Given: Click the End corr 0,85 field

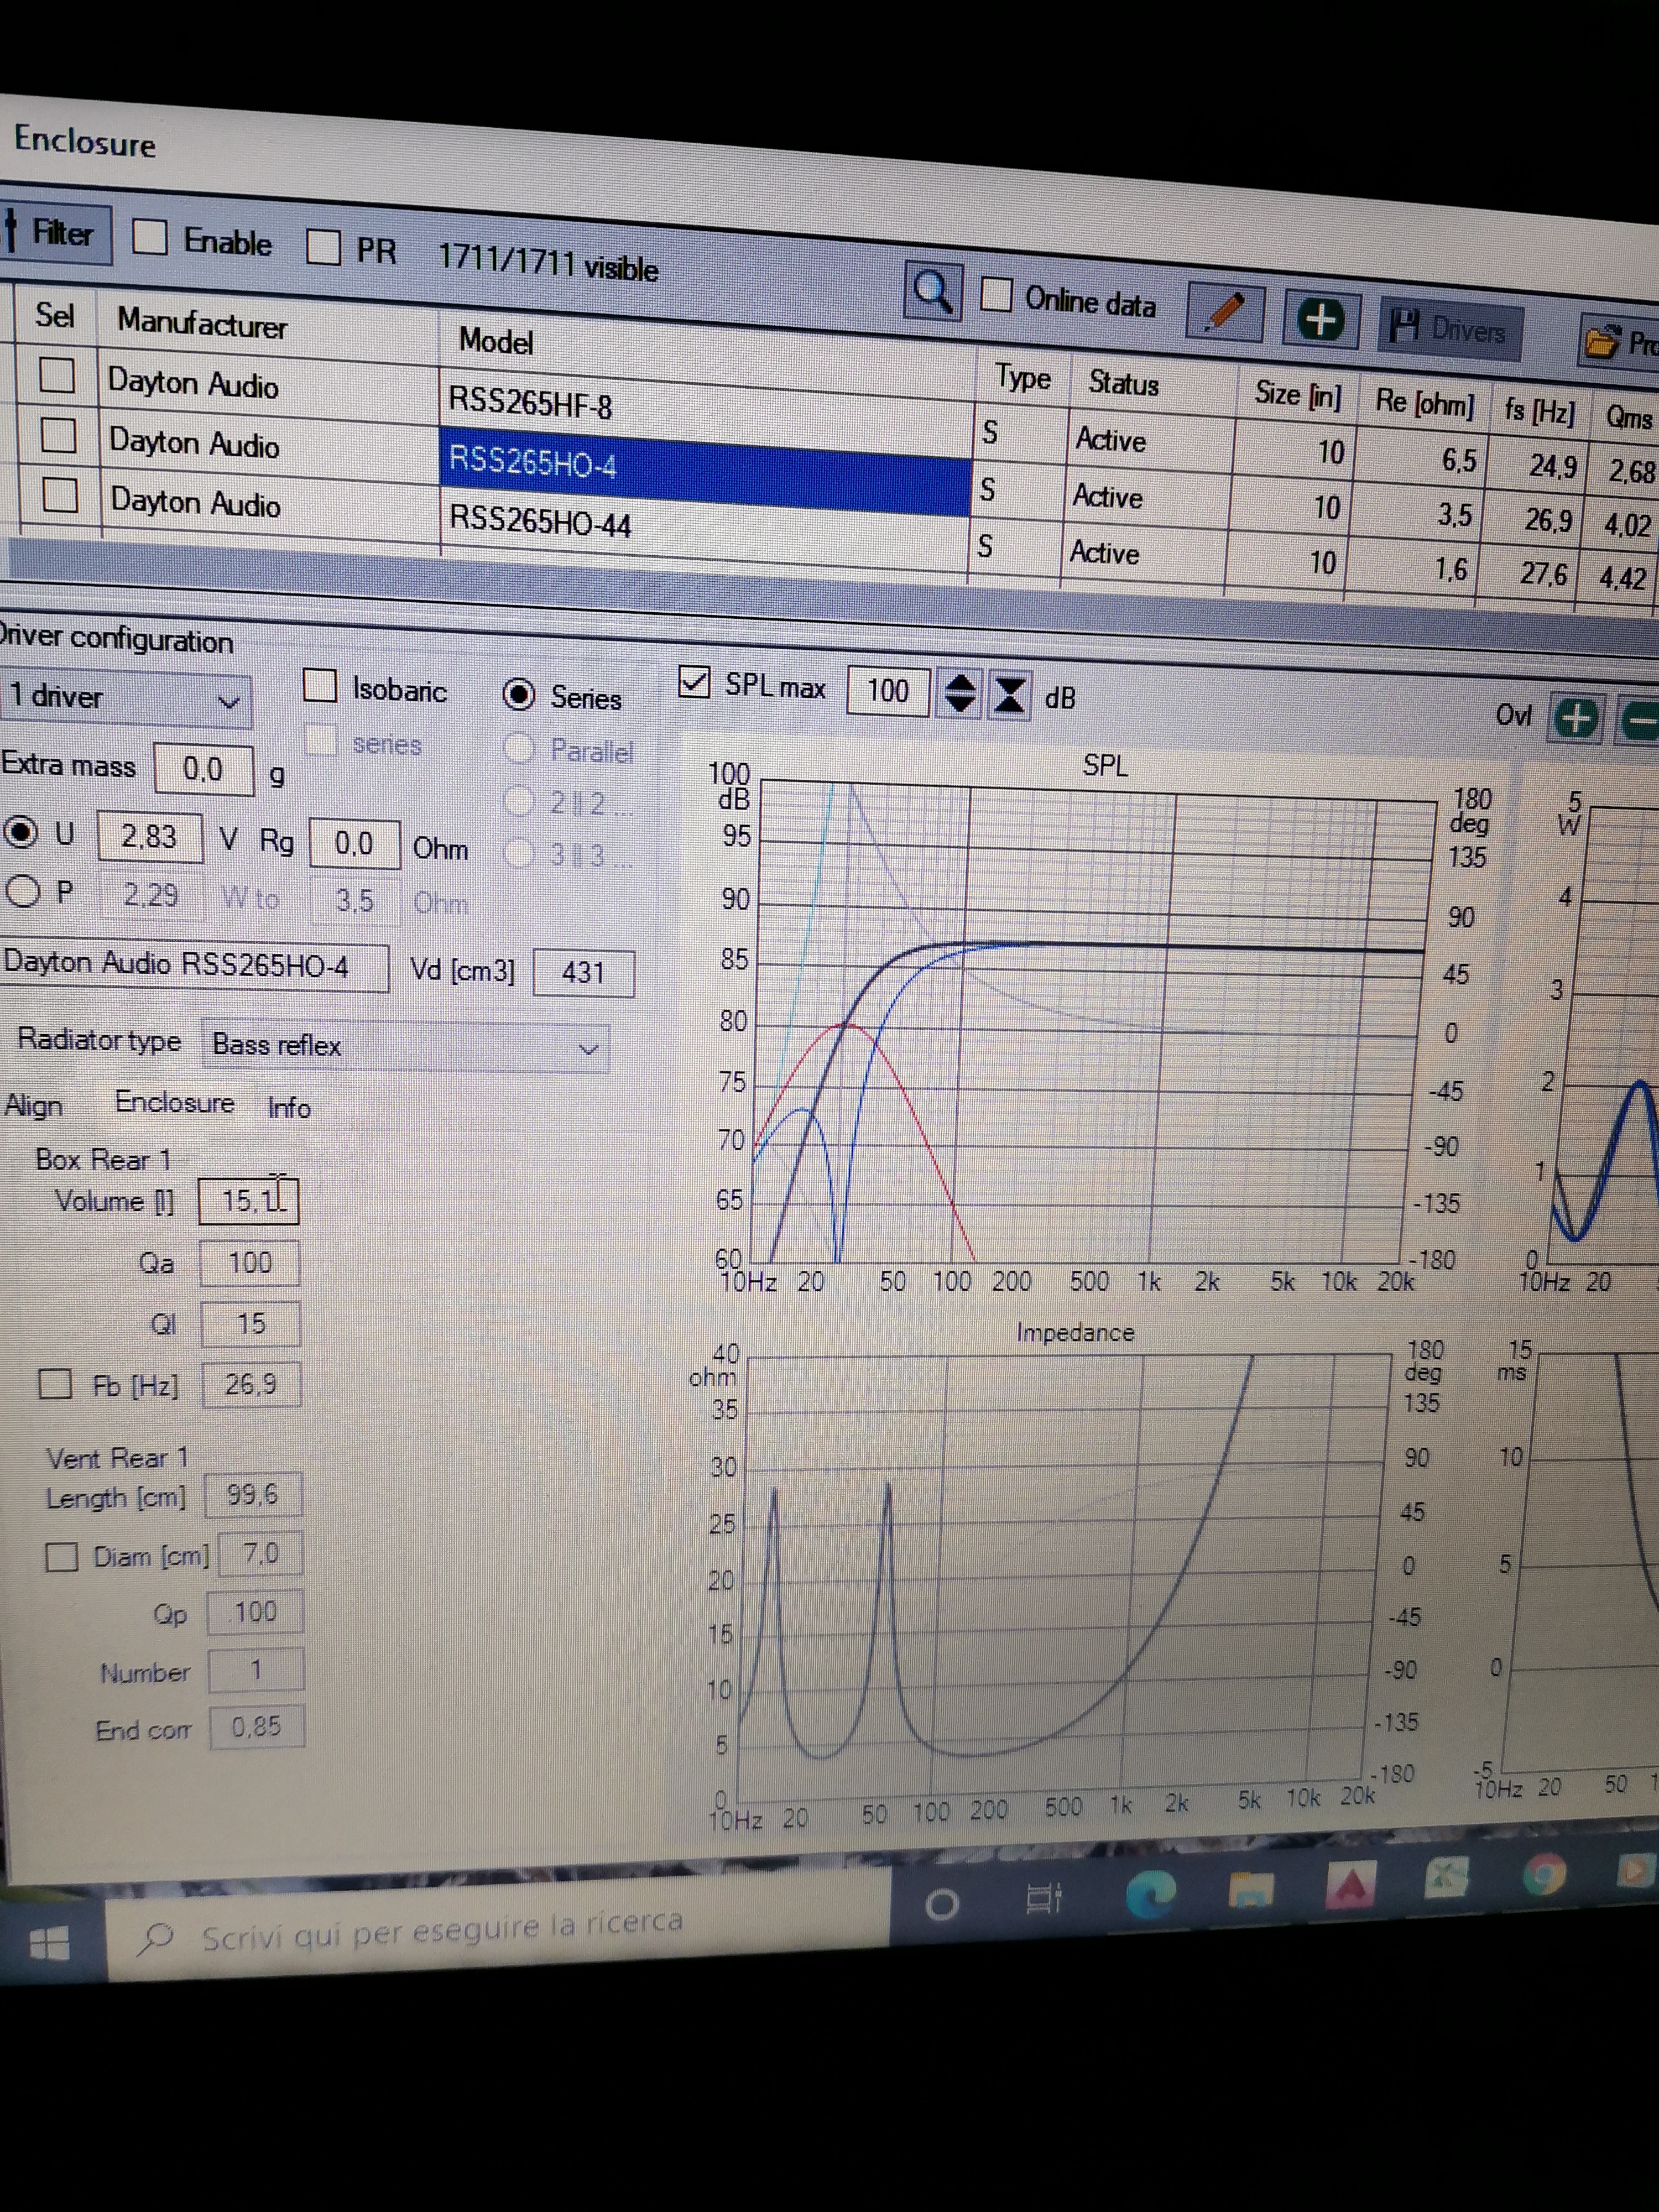Looking at the screenshot, I should tap(257, 1727).
